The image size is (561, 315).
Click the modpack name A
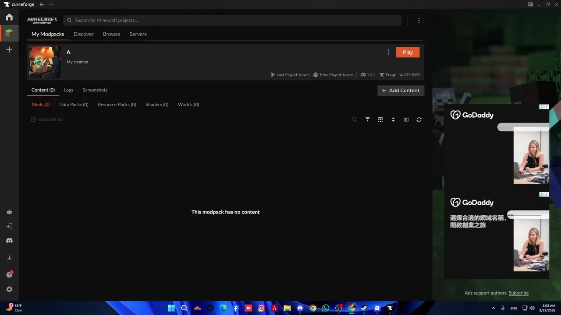click(68, 52)
